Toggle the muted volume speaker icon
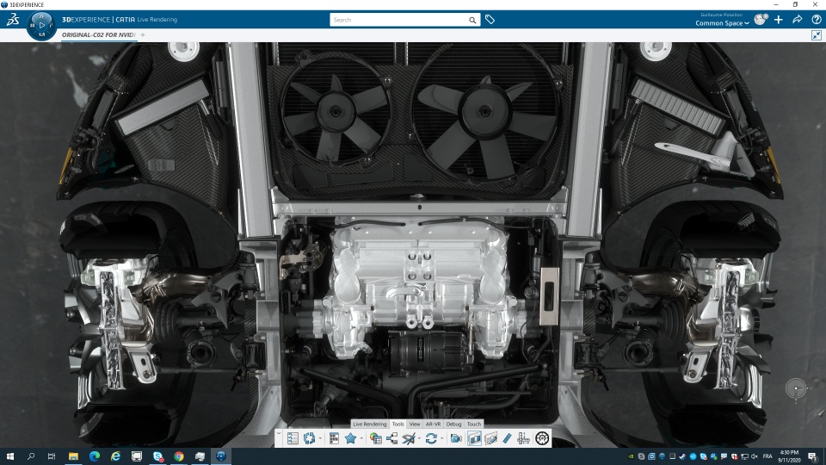 pos(755,456)
